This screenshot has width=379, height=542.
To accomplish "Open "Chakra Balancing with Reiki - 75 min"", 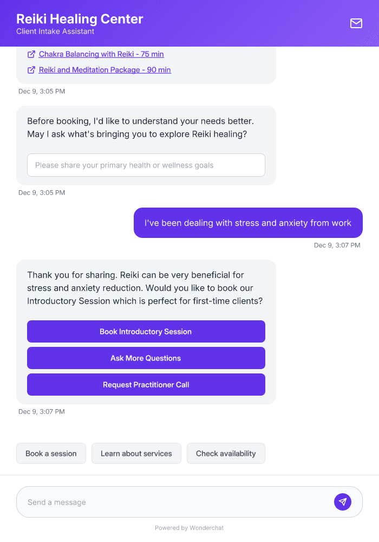I will tap(101, 54).
